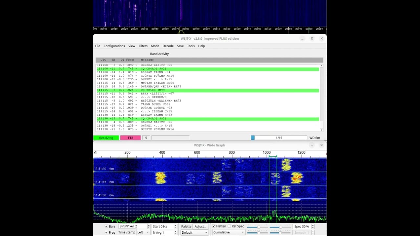The image size is (420, 236).
Task: Click the pink FT8 mode indicator
Action: click(x=131, y=138)
